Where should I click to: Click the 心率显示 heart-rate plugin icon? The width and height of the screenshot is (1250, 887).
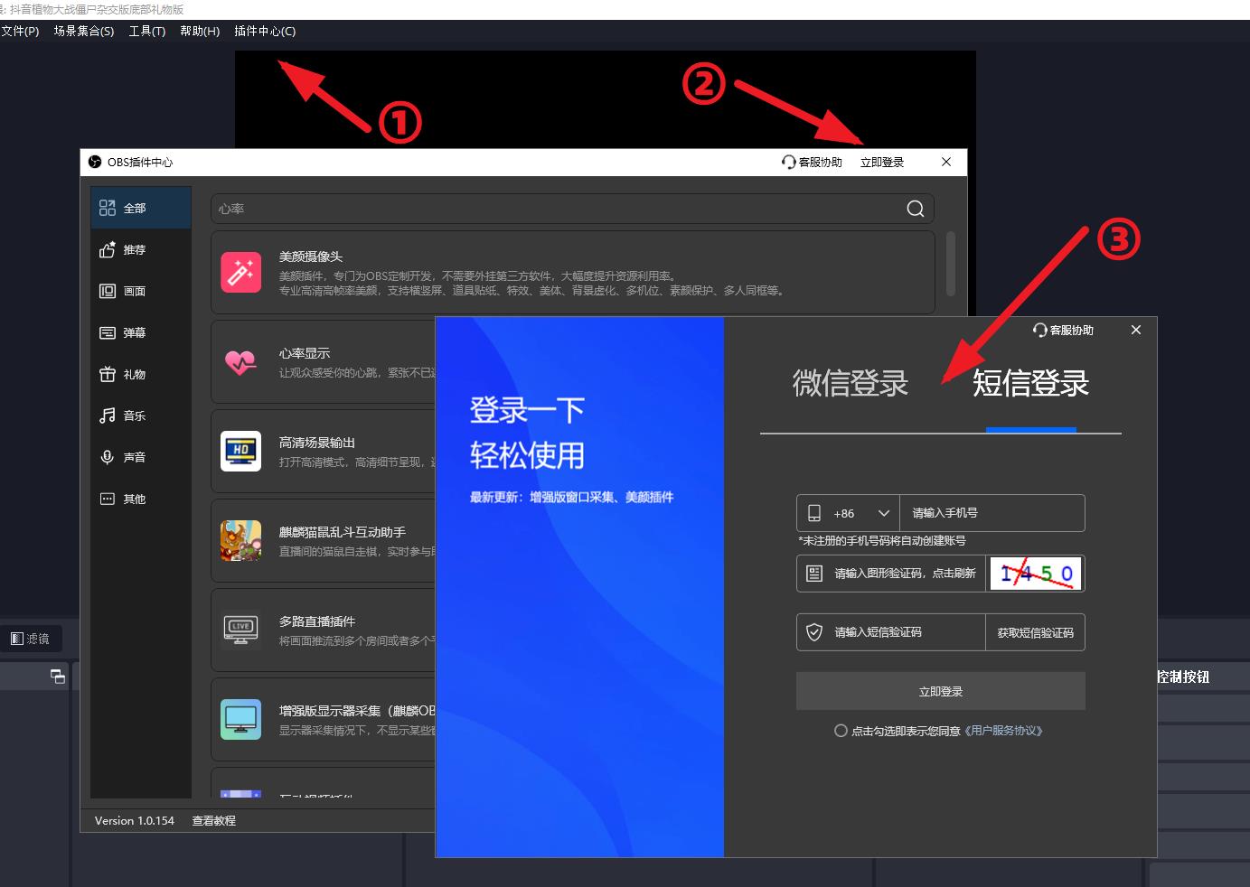click(240, 361)
